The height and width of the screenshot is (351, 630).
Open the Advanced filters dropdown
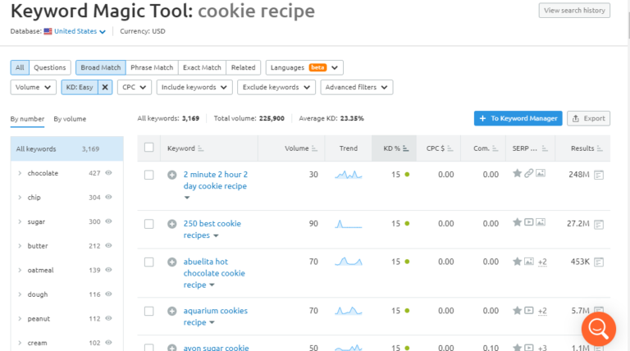tap(357, 87)
